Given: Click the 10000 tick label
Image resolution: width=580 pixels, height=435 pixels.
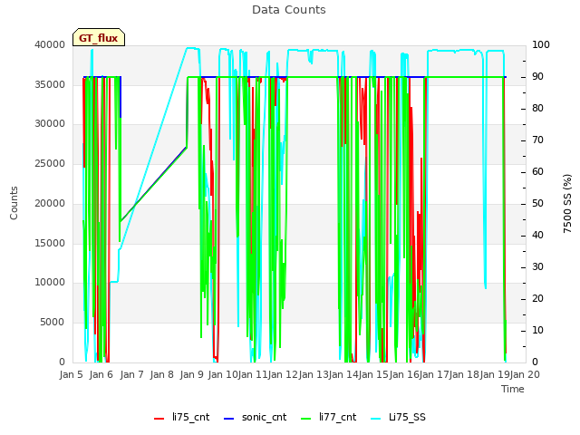Looking at the screenshot, I should [x=50, y=282].
